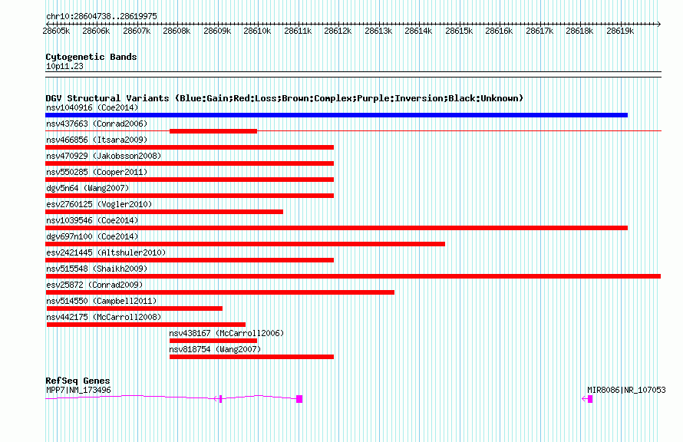Open nsv550285 (Cooper2011) variant
The width and height of the screenshot is (683, 442).
click(97, 172)
